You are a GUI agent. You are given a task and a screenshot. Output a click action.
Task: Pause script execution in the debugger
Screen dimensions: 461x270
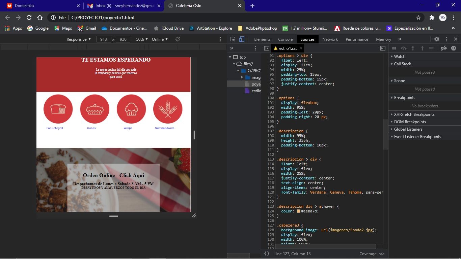coord(394,48)
